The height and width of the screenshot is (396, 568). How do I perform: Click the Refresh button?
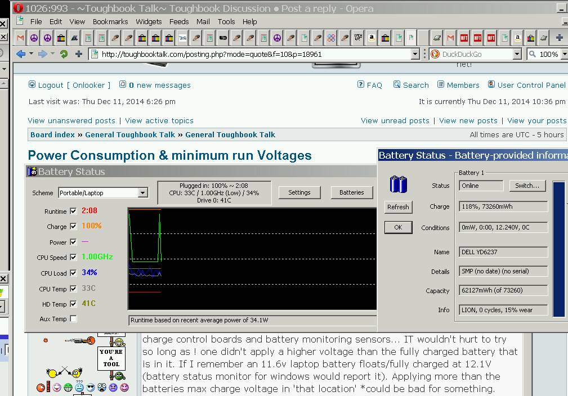tap(398, 207)
